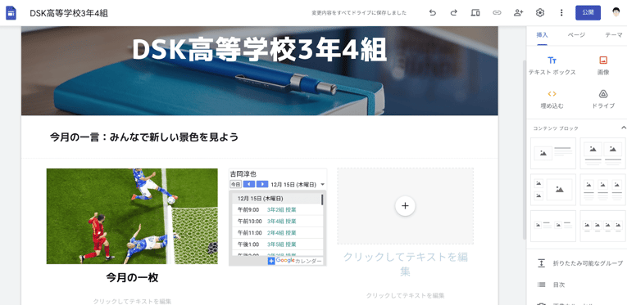Click the redo arrow icon
Image resolution: width=627 pixels, height=305 pixels.
pyautogui.click(x=454, y=13)
